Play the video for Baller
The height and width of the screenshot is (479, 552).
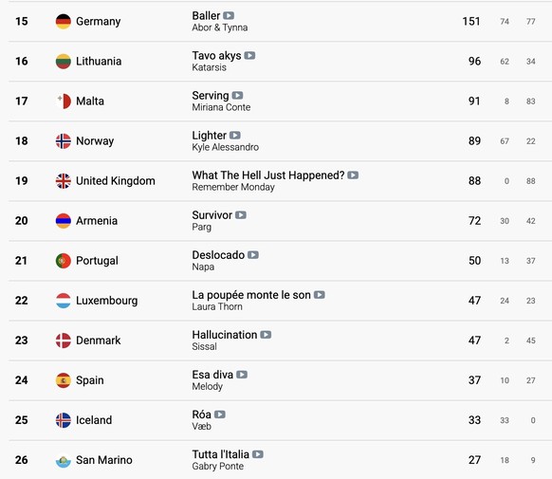coord(229,15)
